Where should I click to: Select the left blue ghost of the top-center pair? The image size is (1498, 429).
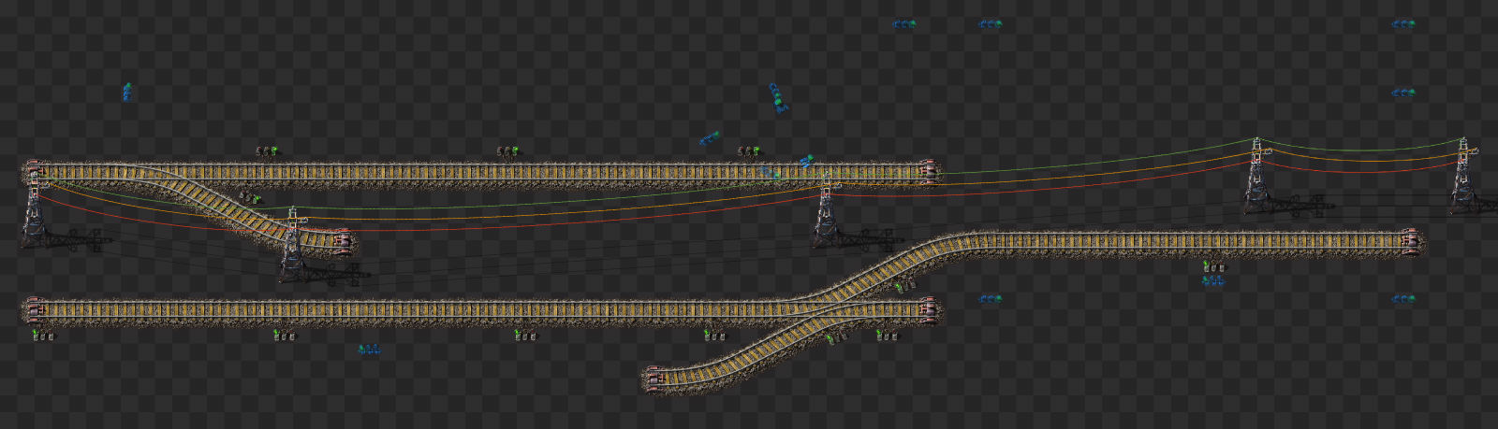(x=904, y=24)
